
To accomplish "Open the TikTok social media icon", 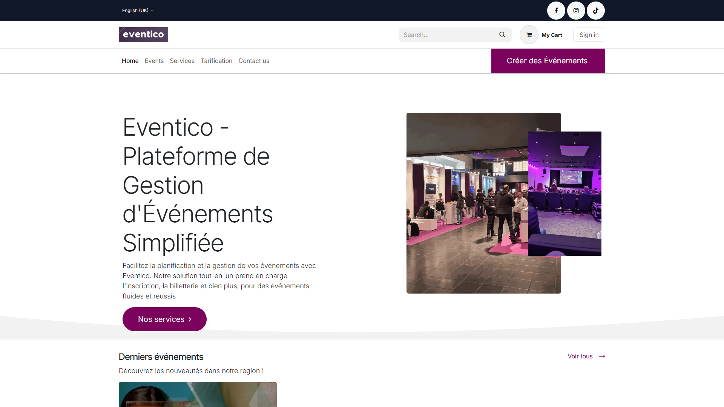I will 596,11.
